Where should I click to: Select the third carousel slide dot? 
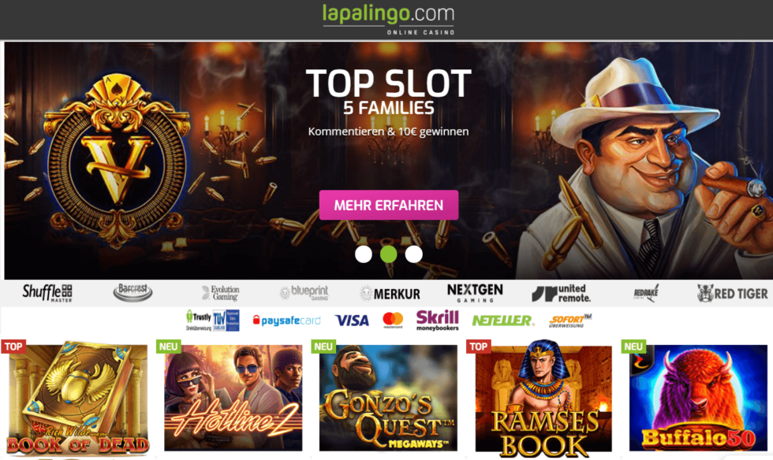(413, 254)
